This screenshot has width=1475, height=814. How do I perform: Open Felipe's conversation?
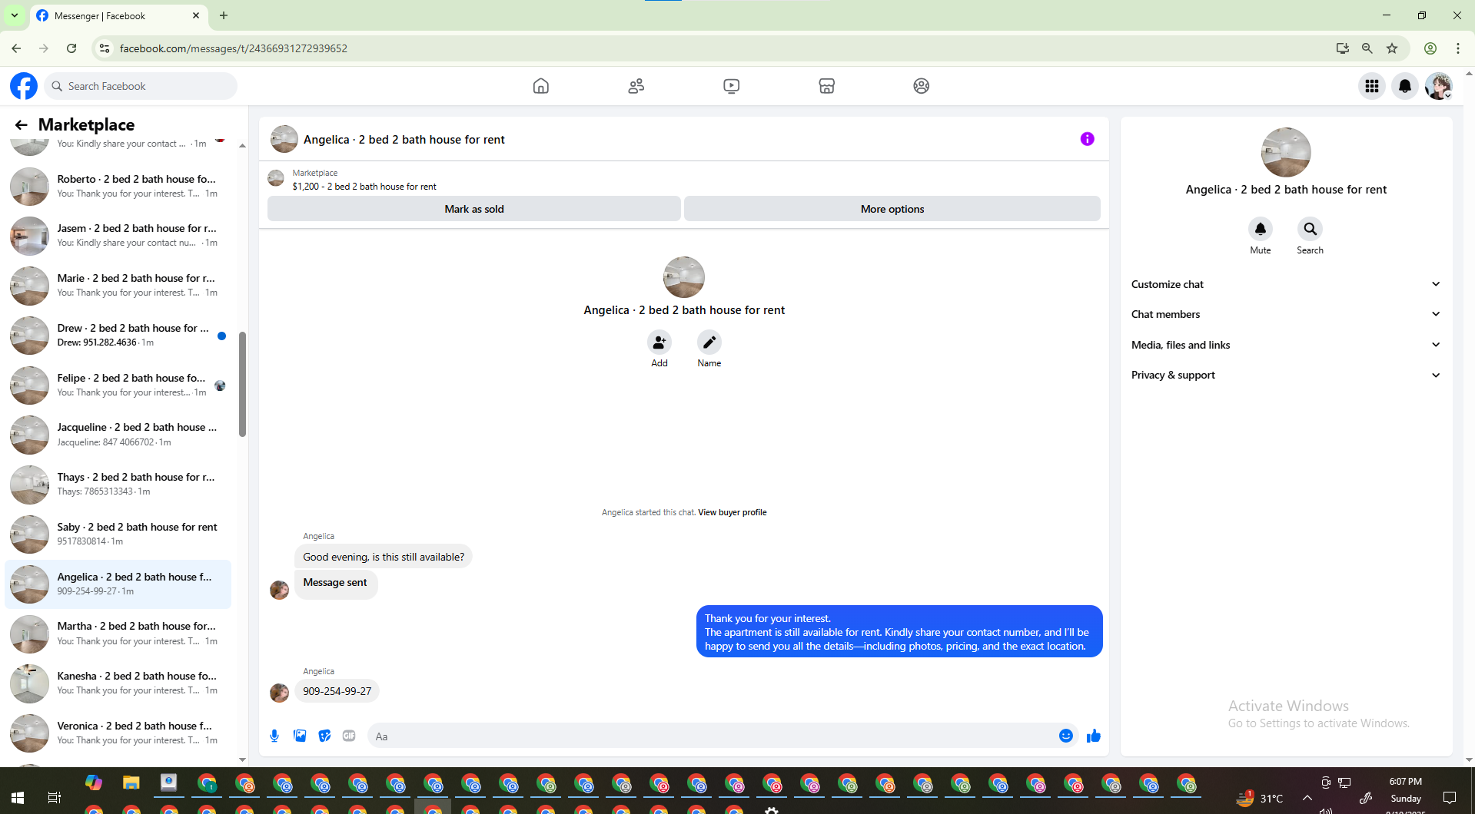coord(118,385)
